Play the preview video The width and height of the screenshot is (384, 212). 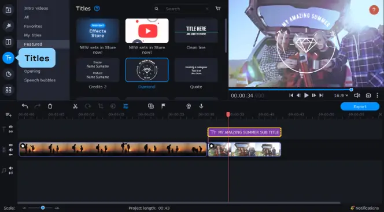click(306, 95)
